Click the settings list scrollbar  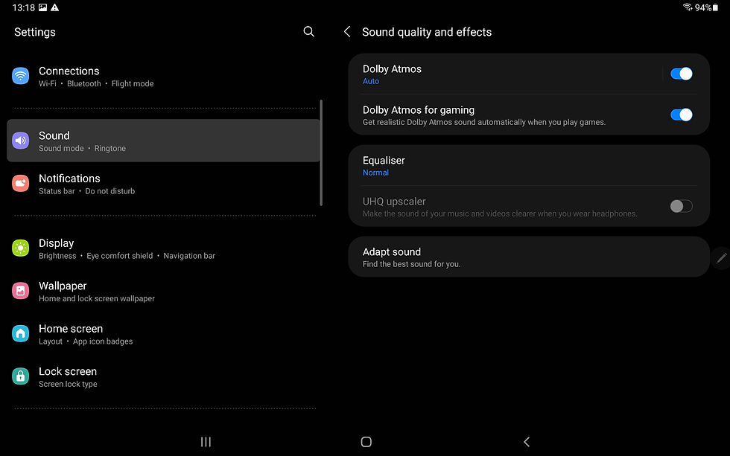click(x=321, y=152)
